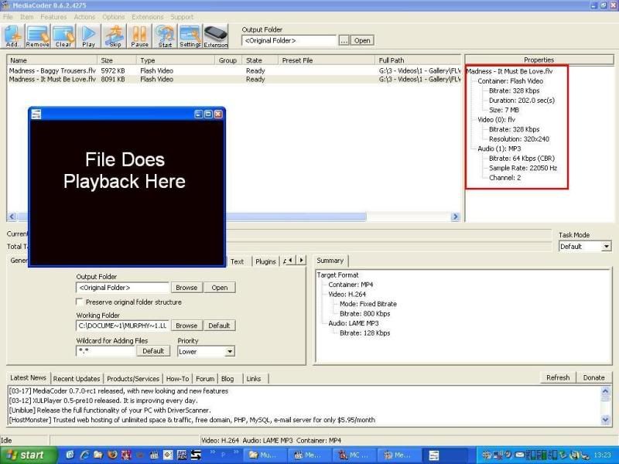
Task: Open the Forum tab
Action: (x=205, y=379)
